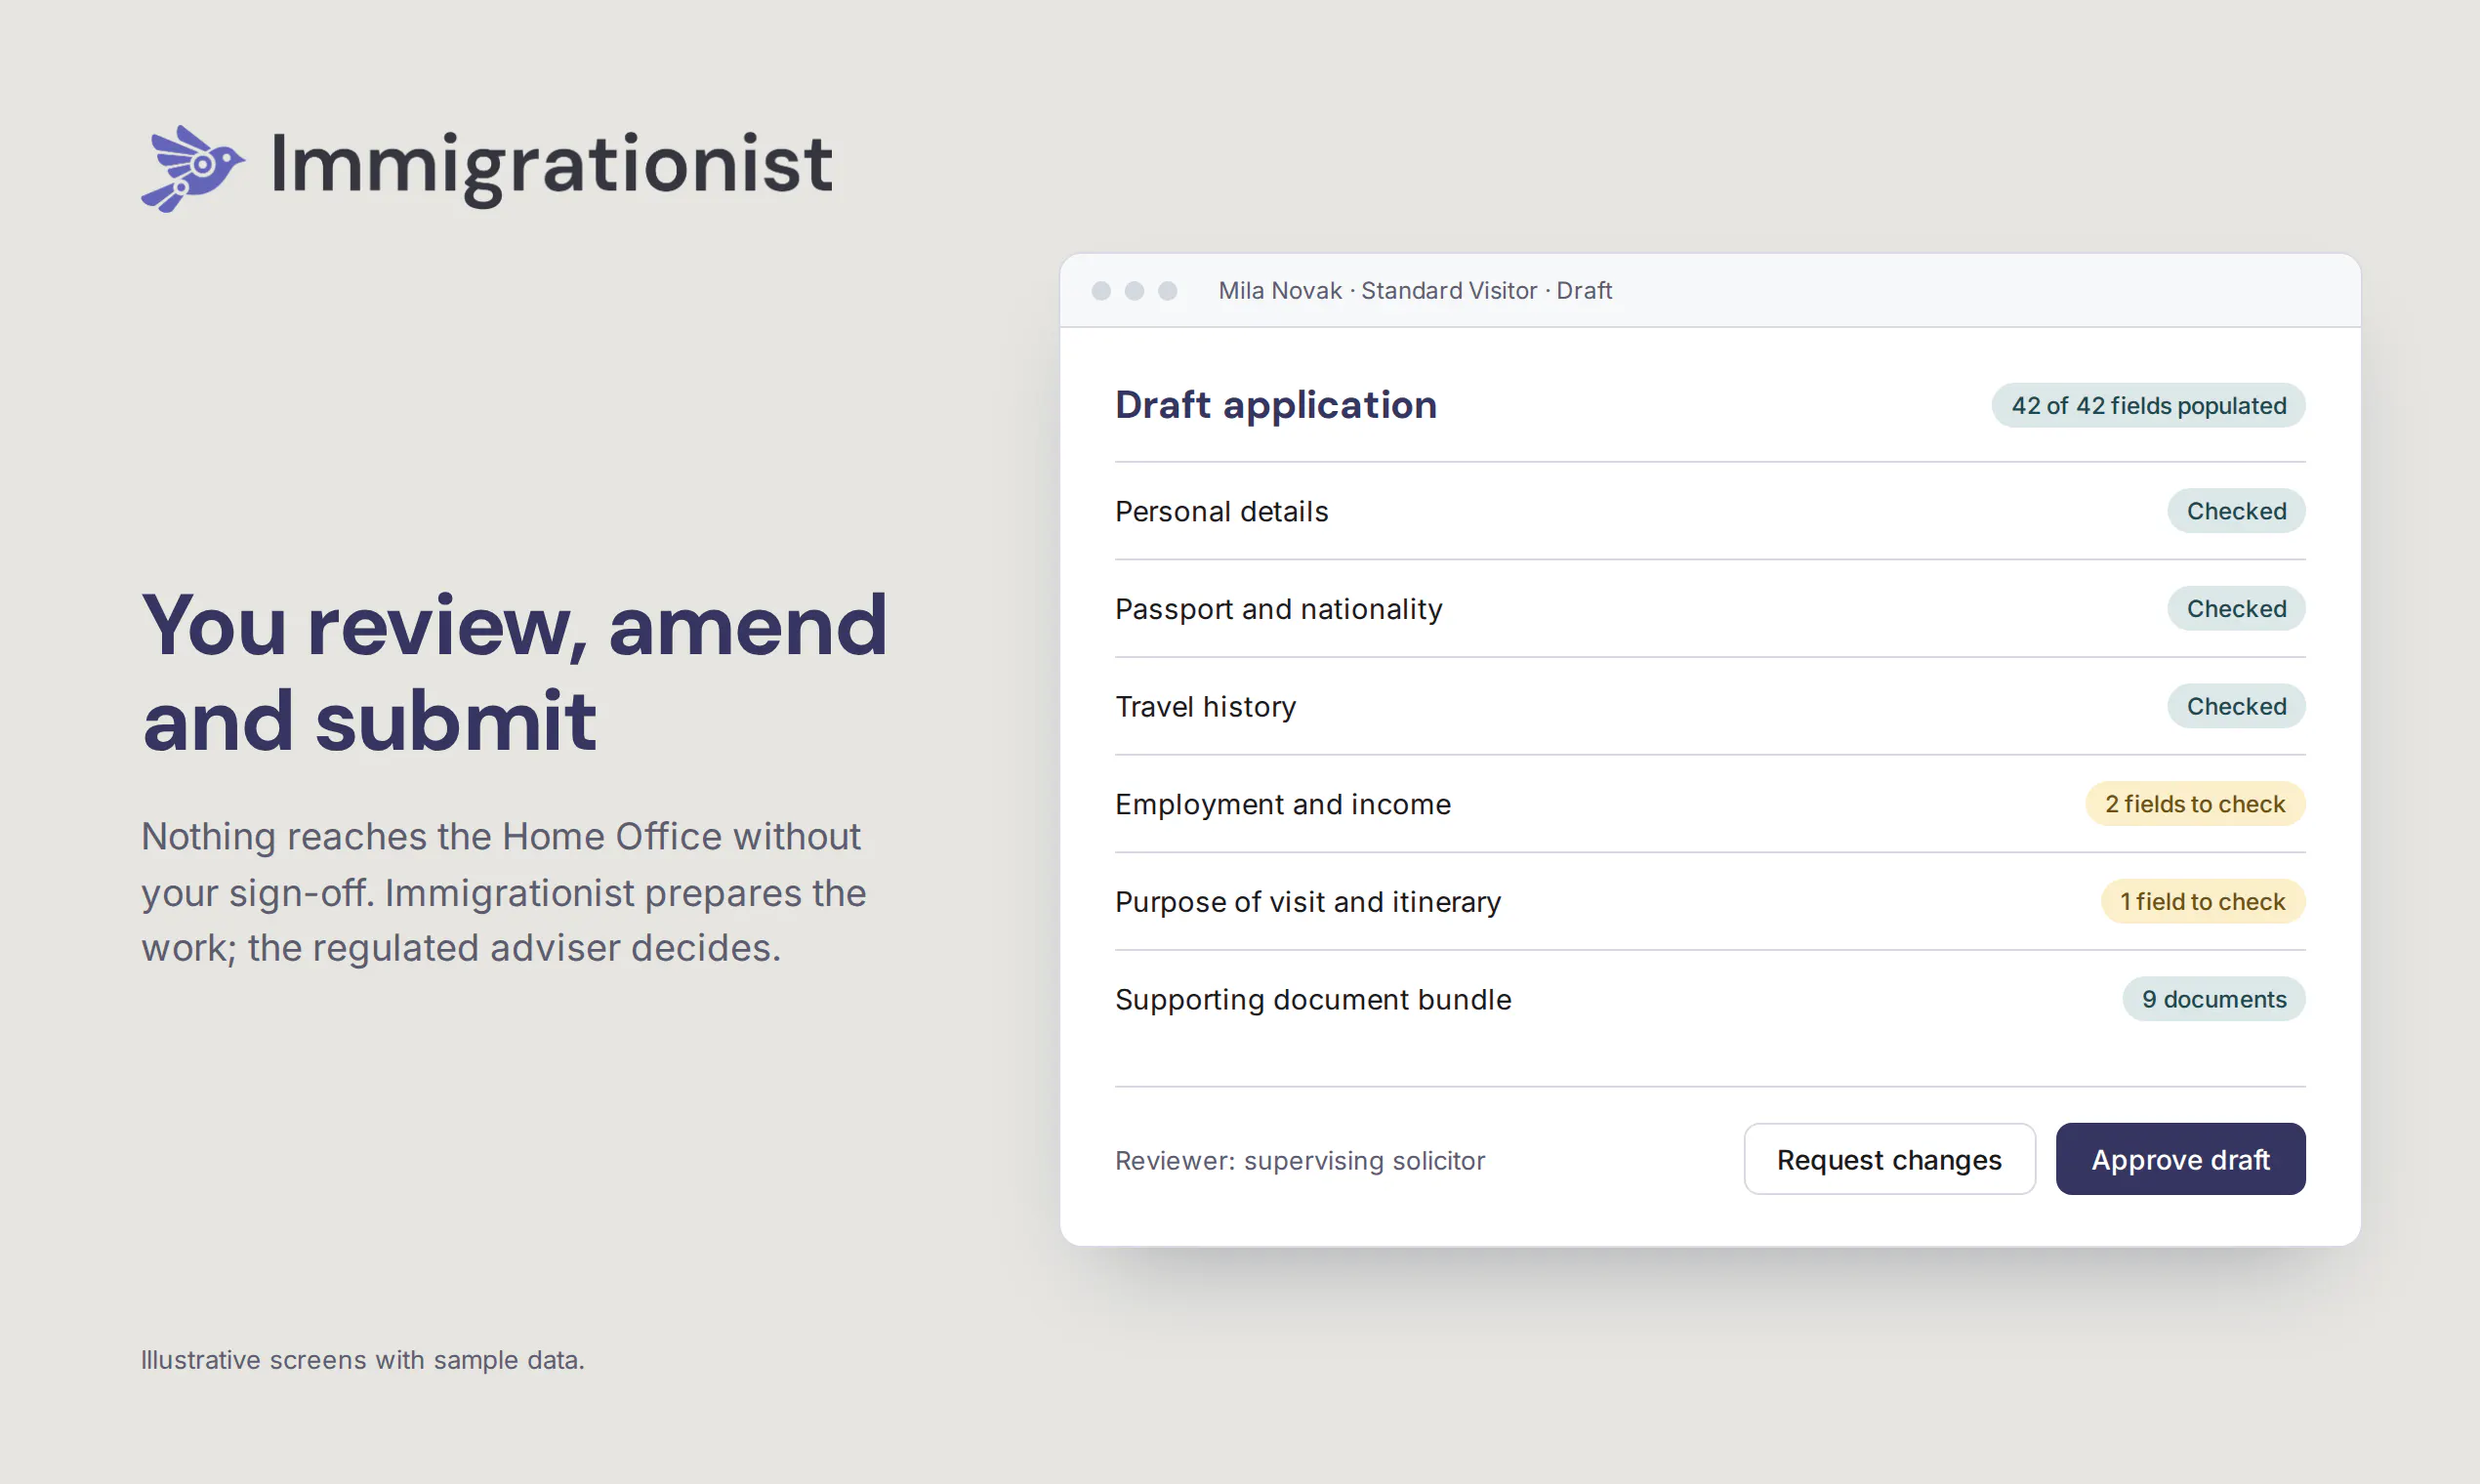Viewport: 2480px width, 1484px height.
Task: Select the Travel history row
Action: (x=1710, y=707)
